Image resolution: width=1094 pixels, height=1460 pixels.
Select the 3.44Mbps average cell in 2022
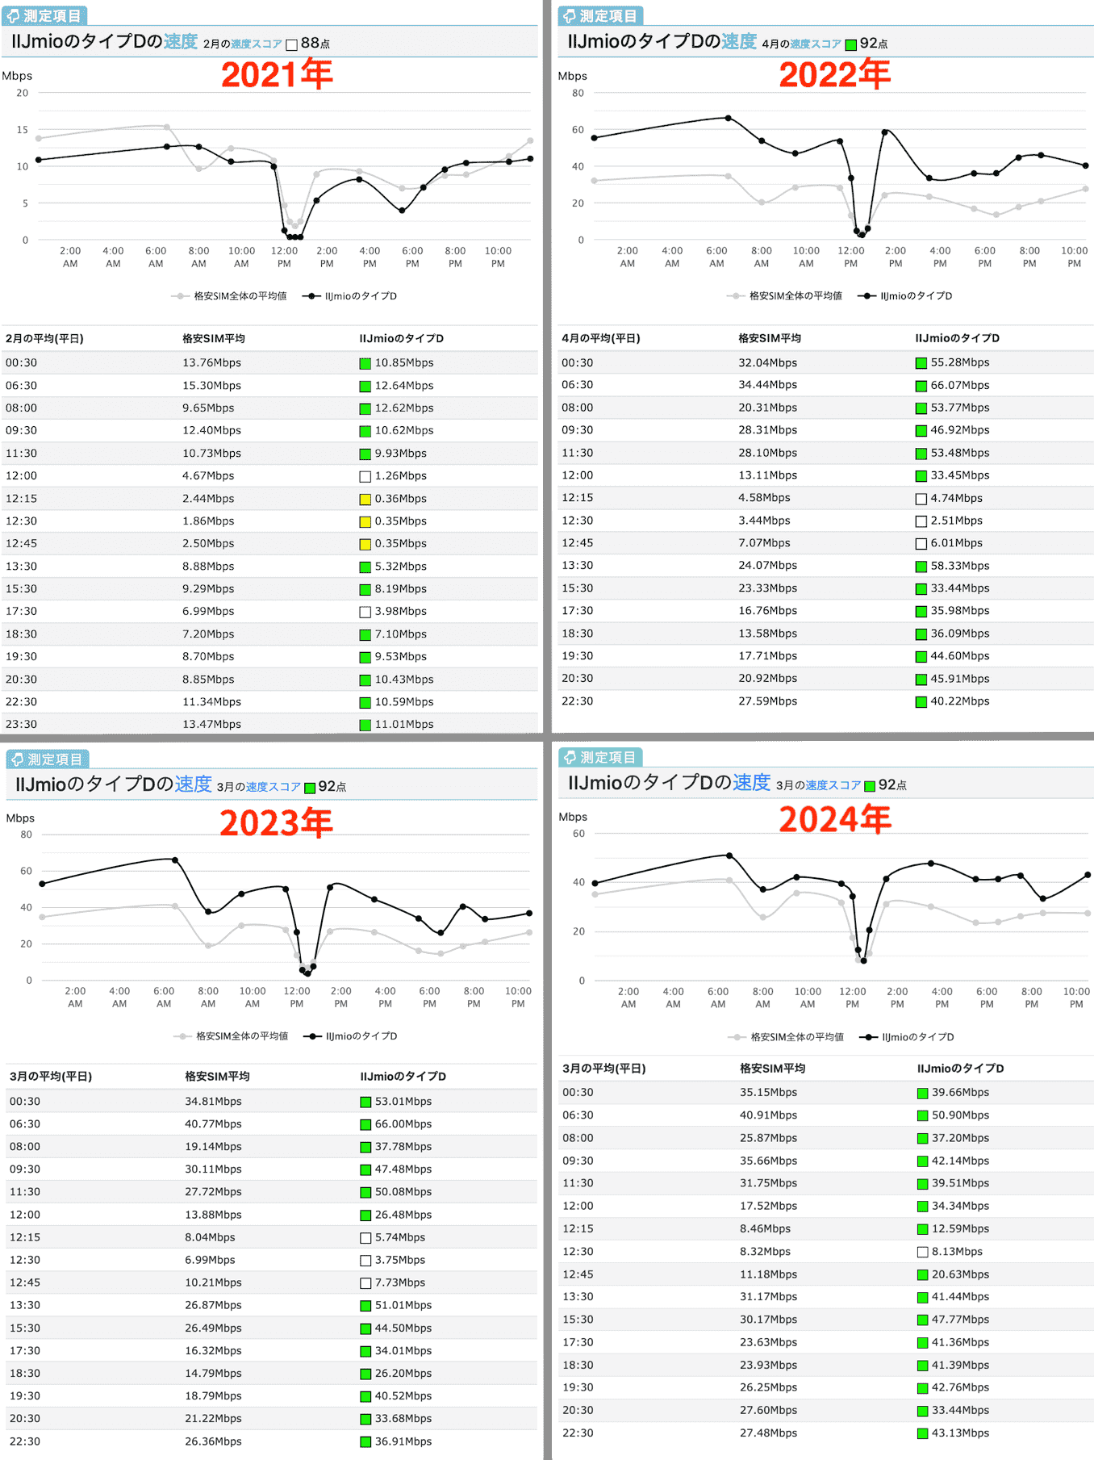pyautogui.click(x=765, y=521)
